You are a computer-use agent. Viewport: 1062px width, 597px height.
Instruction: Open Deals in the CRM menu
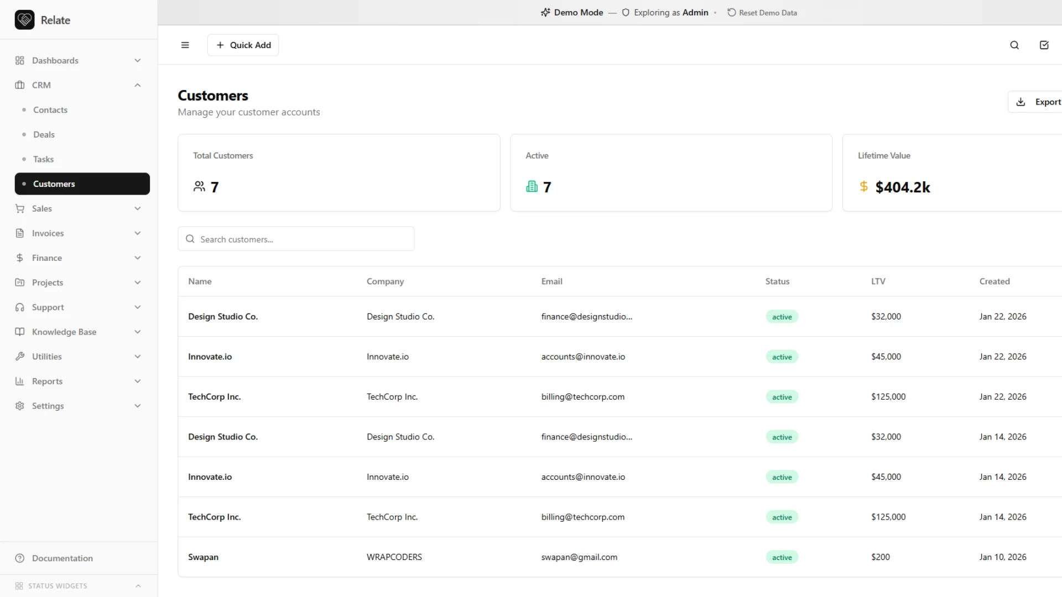point(82,134)
